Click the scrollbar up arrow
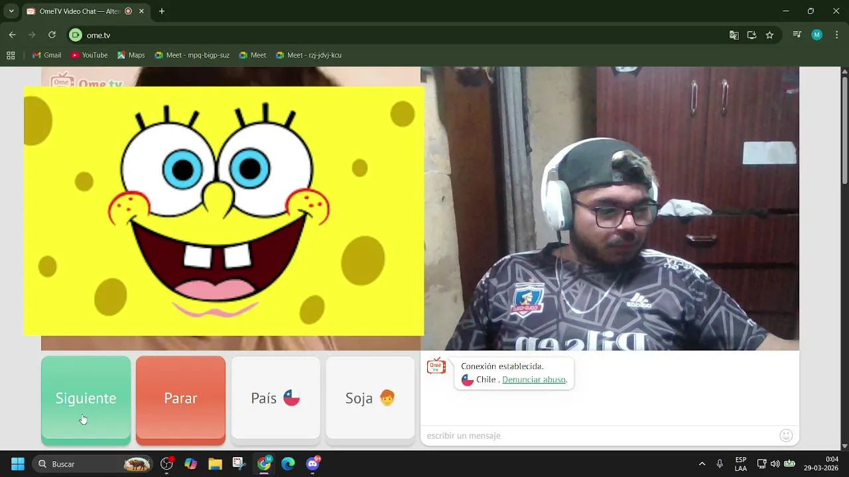The image size is (849, 477). point(844,70)
